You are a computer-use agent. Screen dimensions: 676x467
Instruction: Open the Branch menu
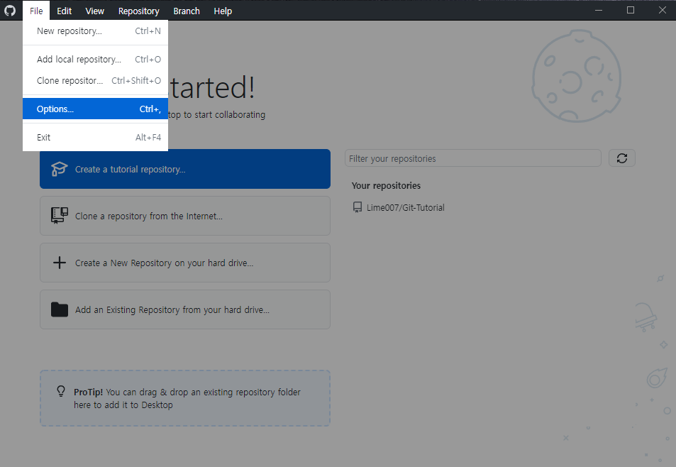pyautogui.click(x=187, y=11)
